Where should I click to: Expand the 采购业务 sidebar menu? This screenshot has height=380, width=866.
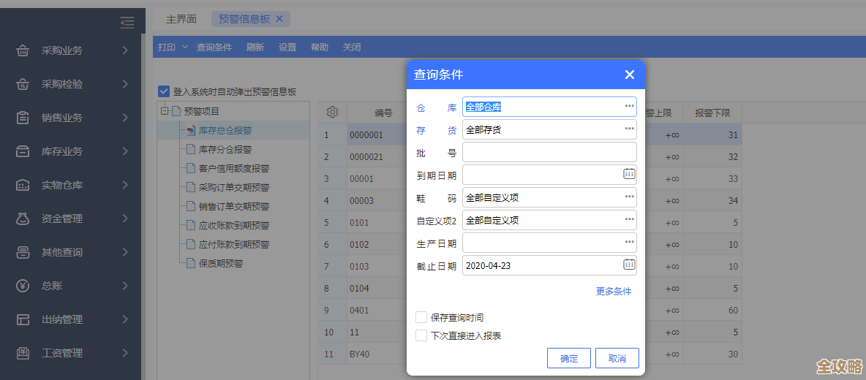[x=73, y=50]
